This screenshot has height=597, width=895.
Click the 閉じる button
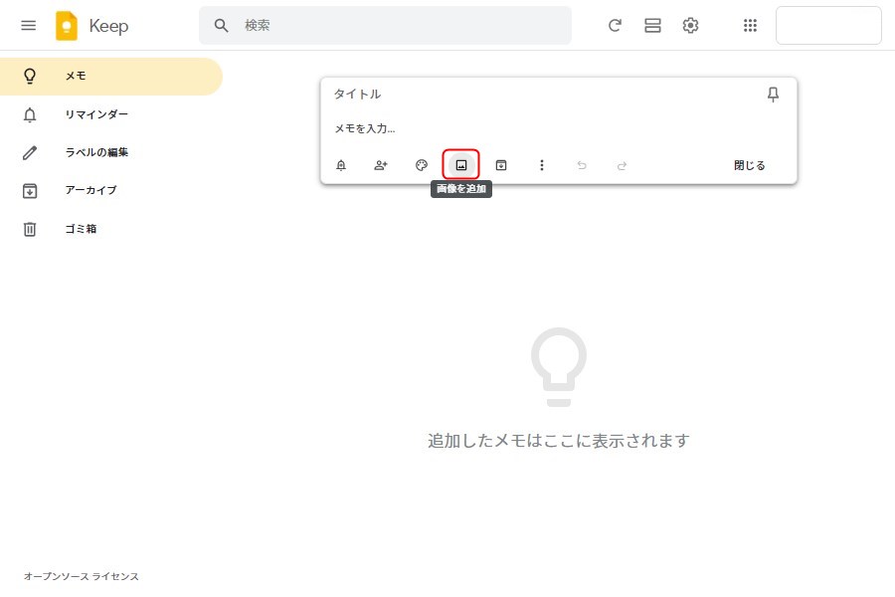click(750, 165)
